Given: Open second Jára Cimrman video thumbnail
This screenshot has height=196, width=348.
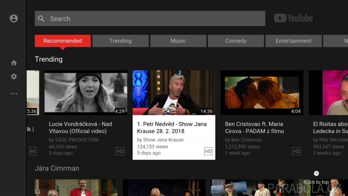Looking at the screenshot, I should coord(164,188).
